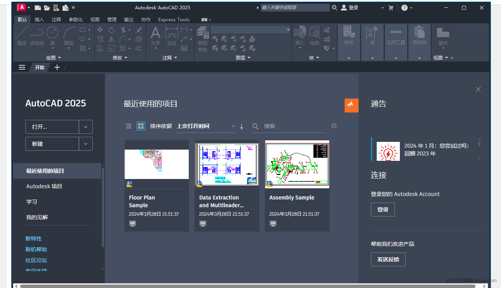Select the Circle (圆) tool icon
Screen dimensions: 501x288
point(52,32)
